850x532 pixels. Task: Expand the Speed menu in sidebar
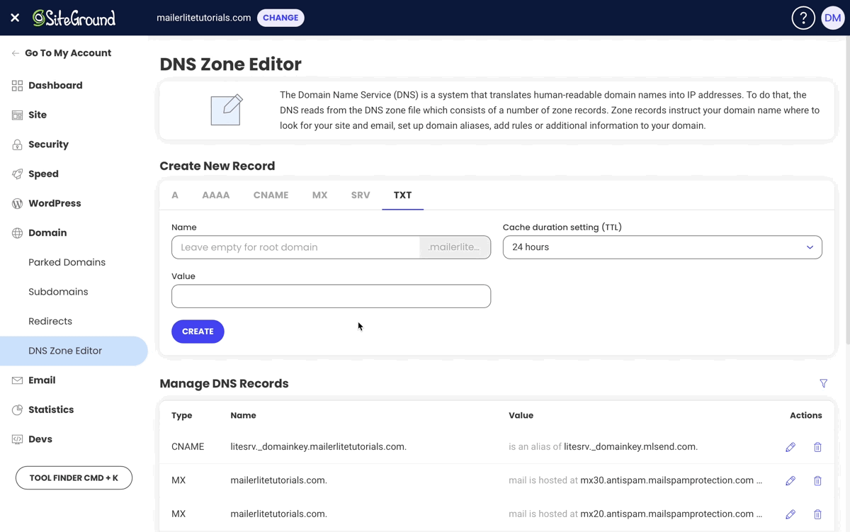(43, 174)
